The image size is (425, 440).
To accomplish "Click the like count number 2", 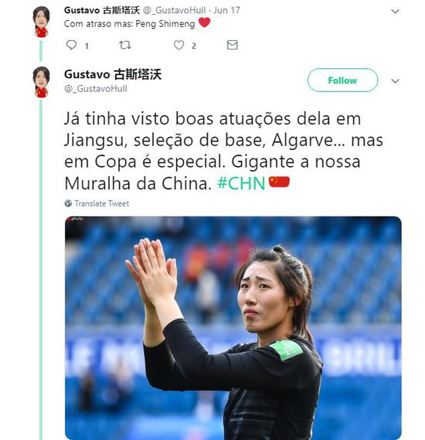I will 194,46.
